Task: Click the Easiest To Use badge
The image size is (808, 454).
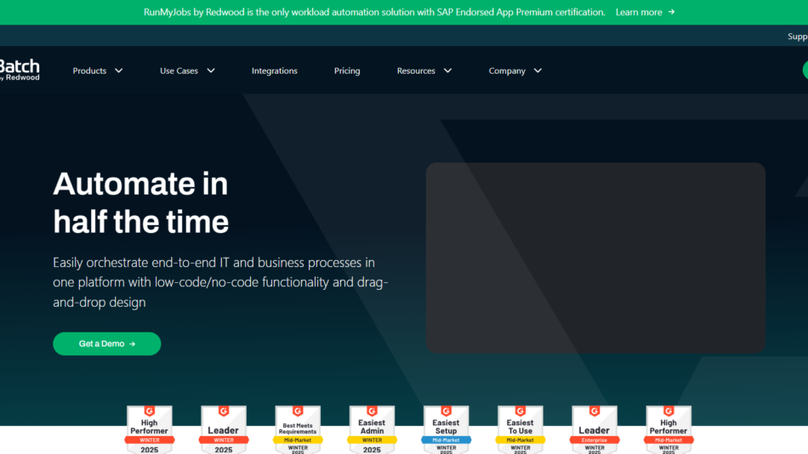Action: [520, 429]
